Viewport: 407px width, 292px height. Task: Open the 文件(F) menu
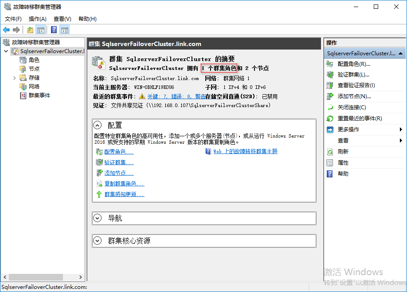tap(13, 19)
